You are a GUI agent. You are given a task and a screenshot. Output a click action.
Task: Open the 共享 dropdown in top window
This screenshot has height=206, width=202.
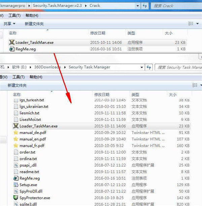[x=9, y=24]
